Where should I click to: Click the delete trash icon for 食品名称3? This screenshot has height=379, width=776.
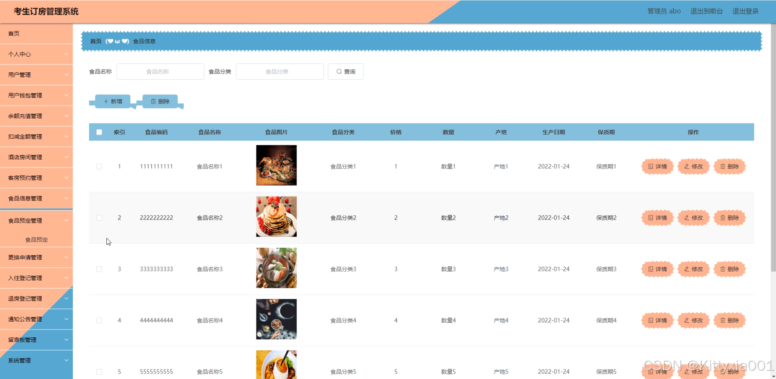click(723, 269)
